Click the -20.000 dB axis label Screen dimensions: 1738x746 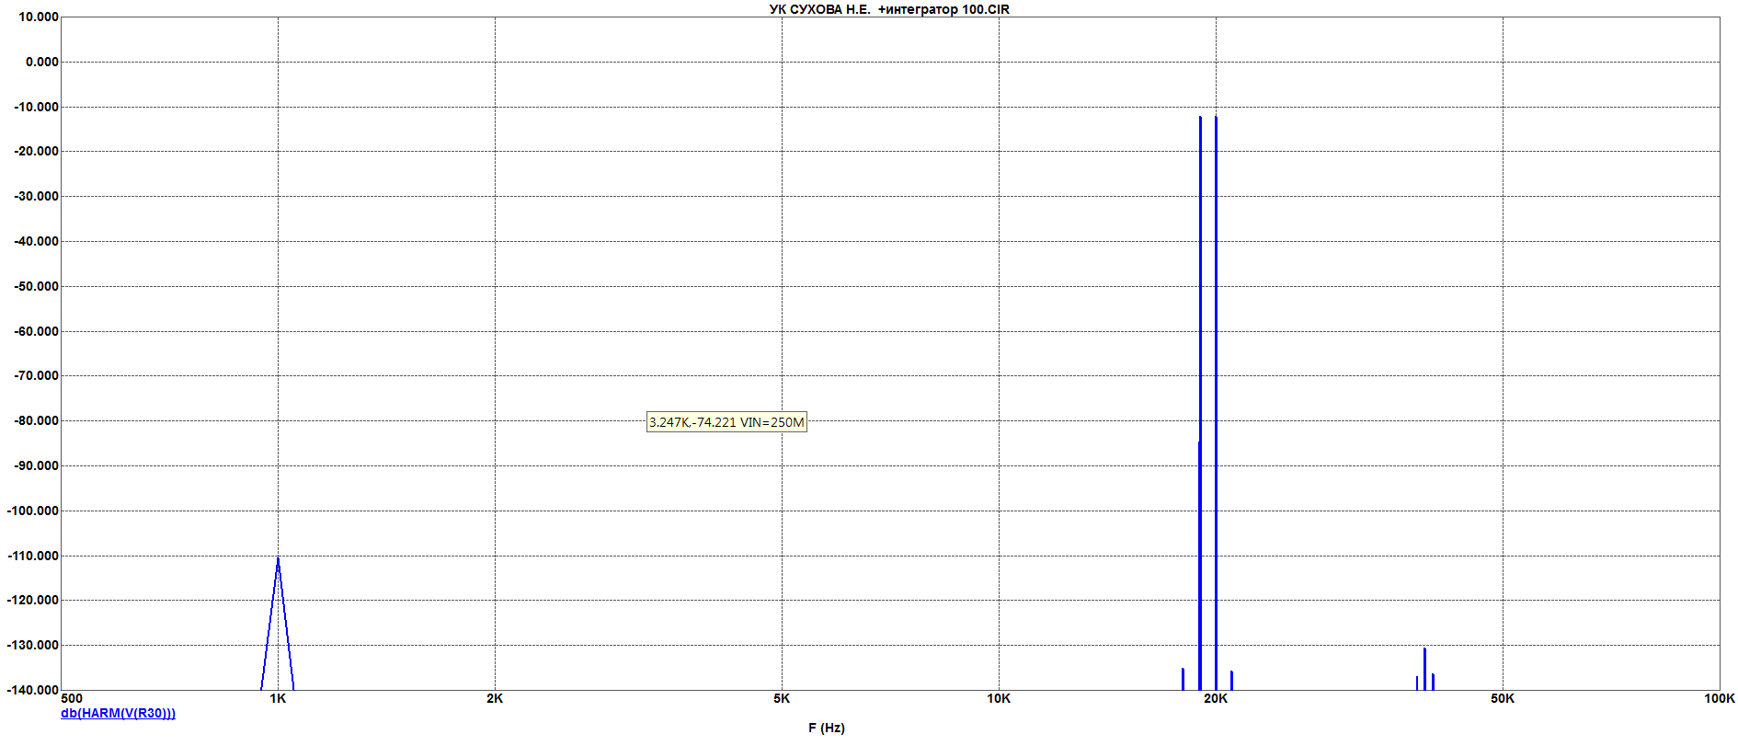tap(36, 151)
